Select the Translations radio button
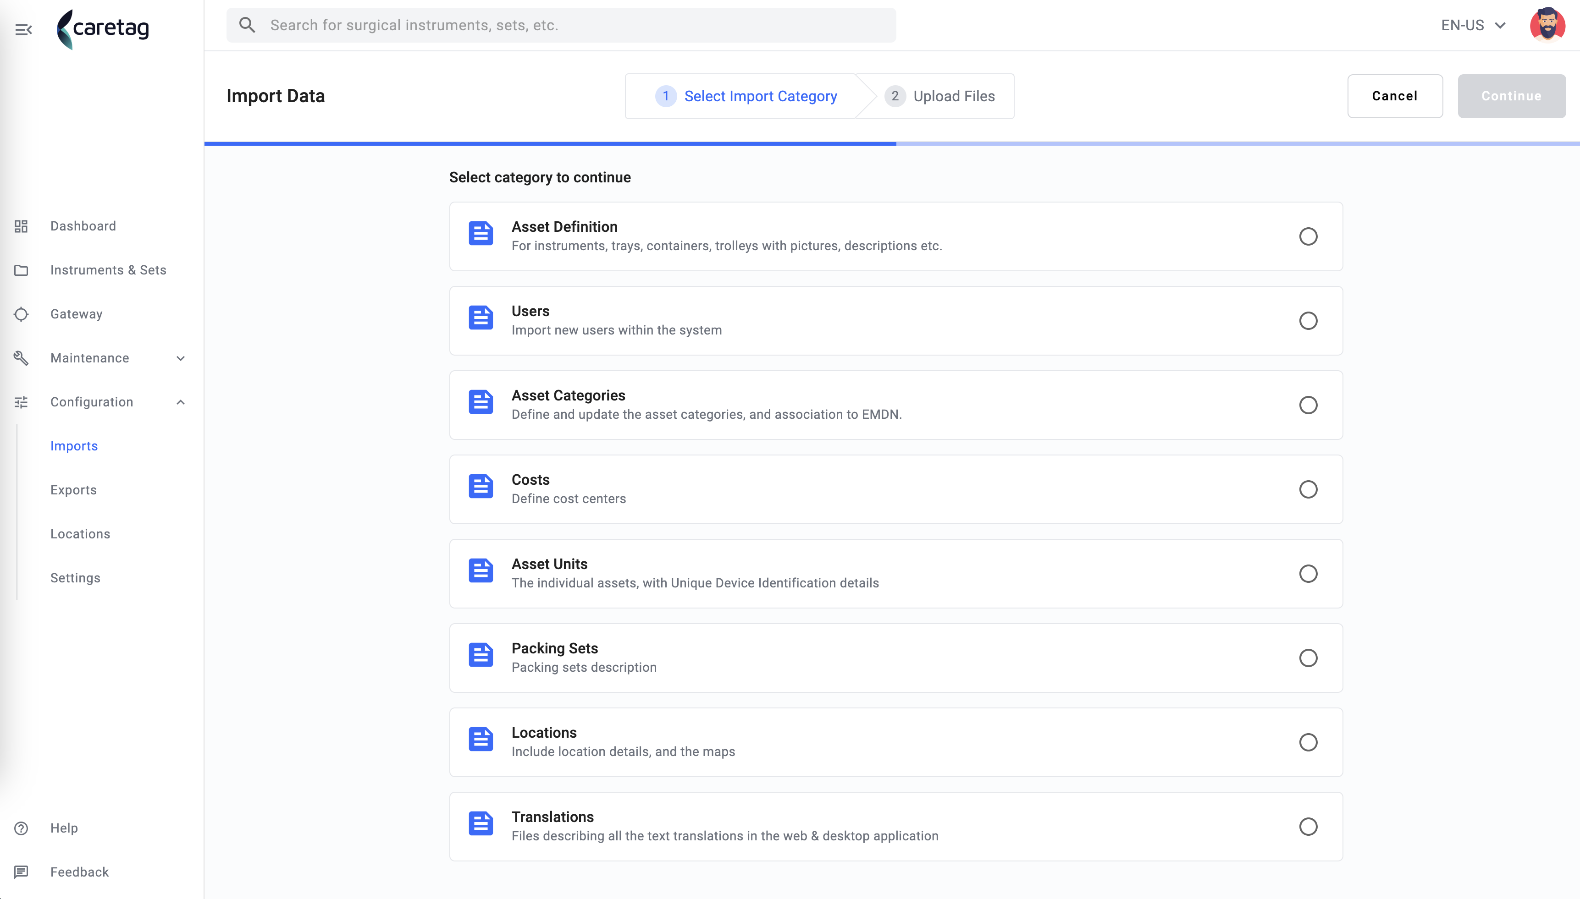This screenshot has height=899, width=1580. click(x=1308, y=826)
